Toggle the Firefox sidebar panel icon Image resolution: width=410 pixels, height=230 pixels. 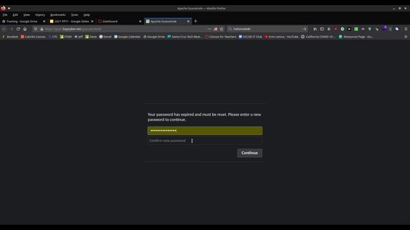click(322, 29)
